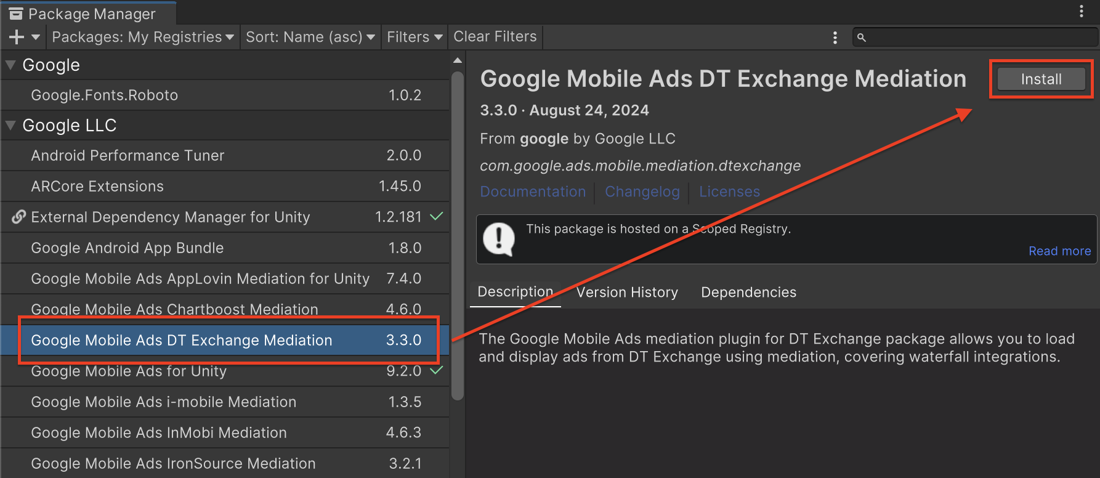Switch to the Dependencies tab

pyautogui.click(x=748, y=292)
